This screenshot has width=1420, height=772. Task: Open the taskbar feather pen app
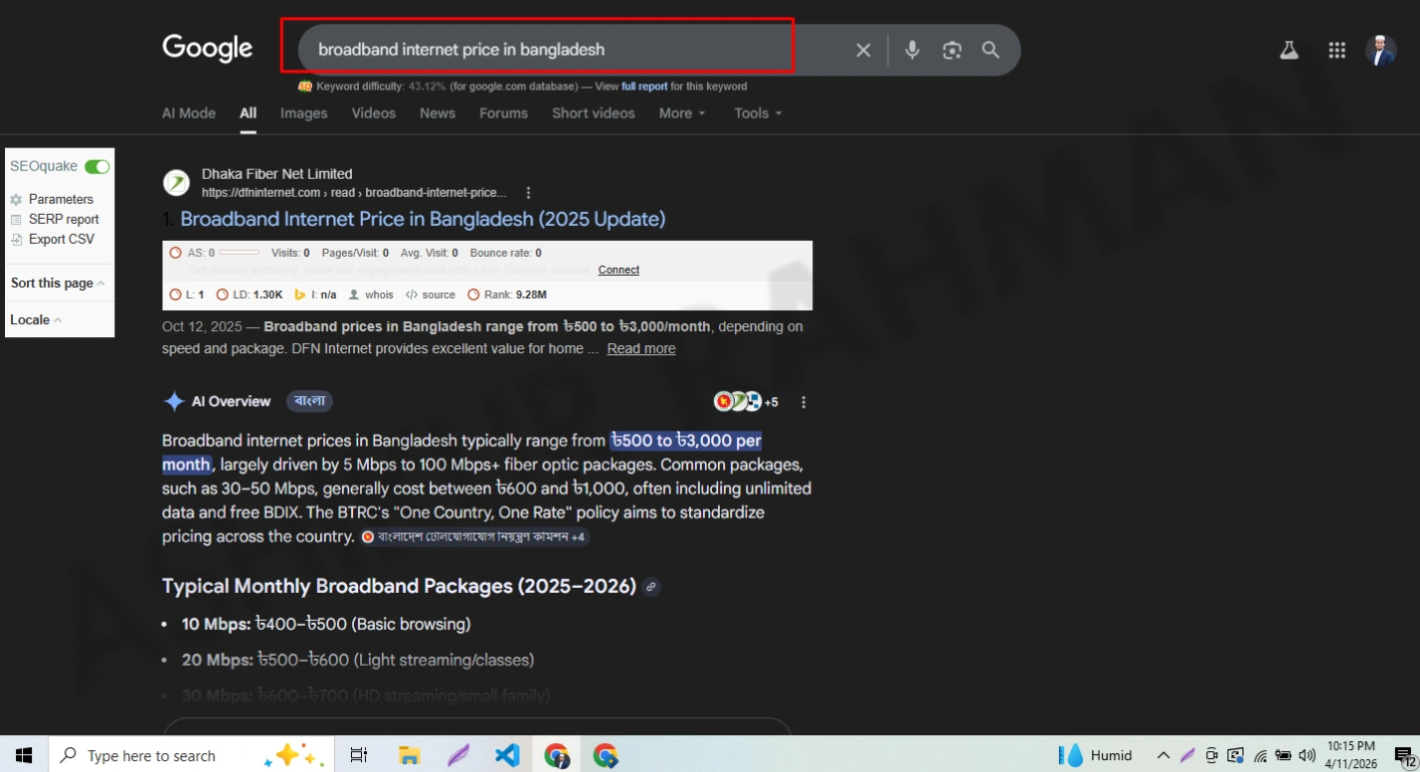point(457,755)
